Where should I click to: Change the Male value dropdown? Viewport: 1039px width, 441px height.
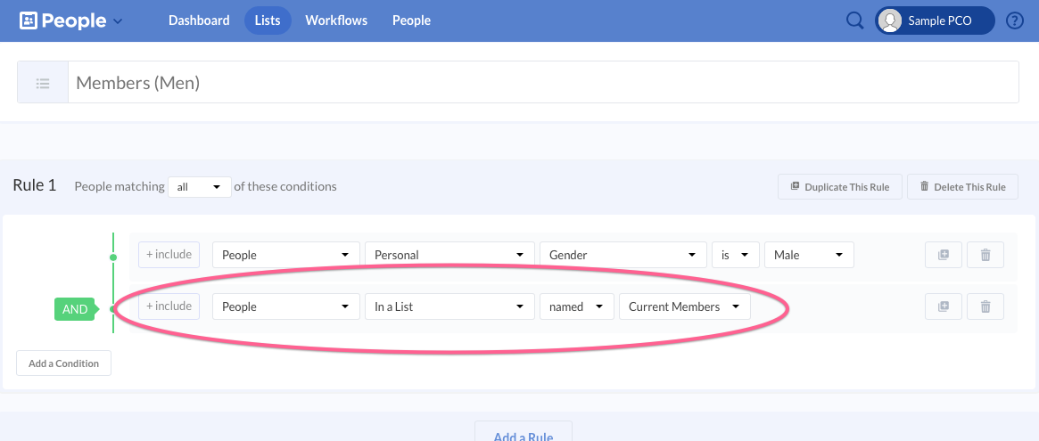coord(808,255)
